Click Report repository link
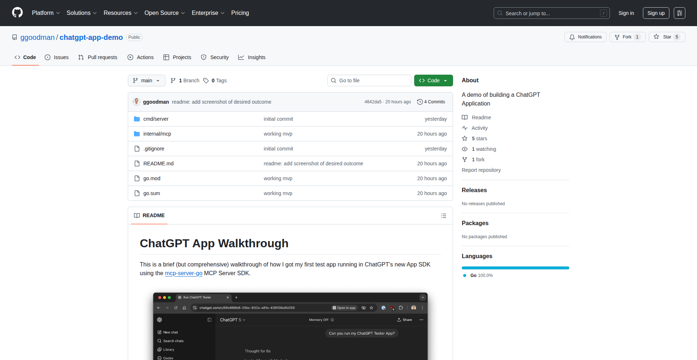This screenshot has width=697, height=360. pyautogui.click(x=481, y=170)
